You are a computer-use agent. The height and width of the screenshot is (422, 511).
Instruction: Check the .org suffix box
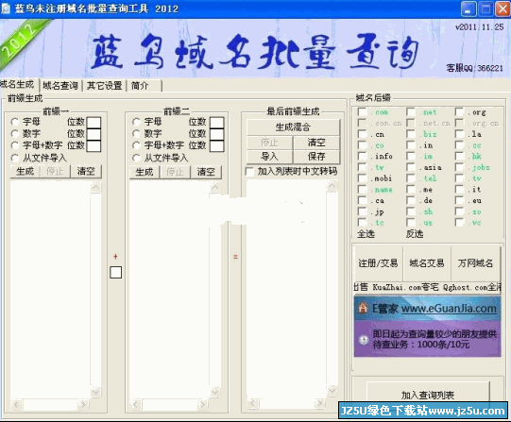pos(459,112)
